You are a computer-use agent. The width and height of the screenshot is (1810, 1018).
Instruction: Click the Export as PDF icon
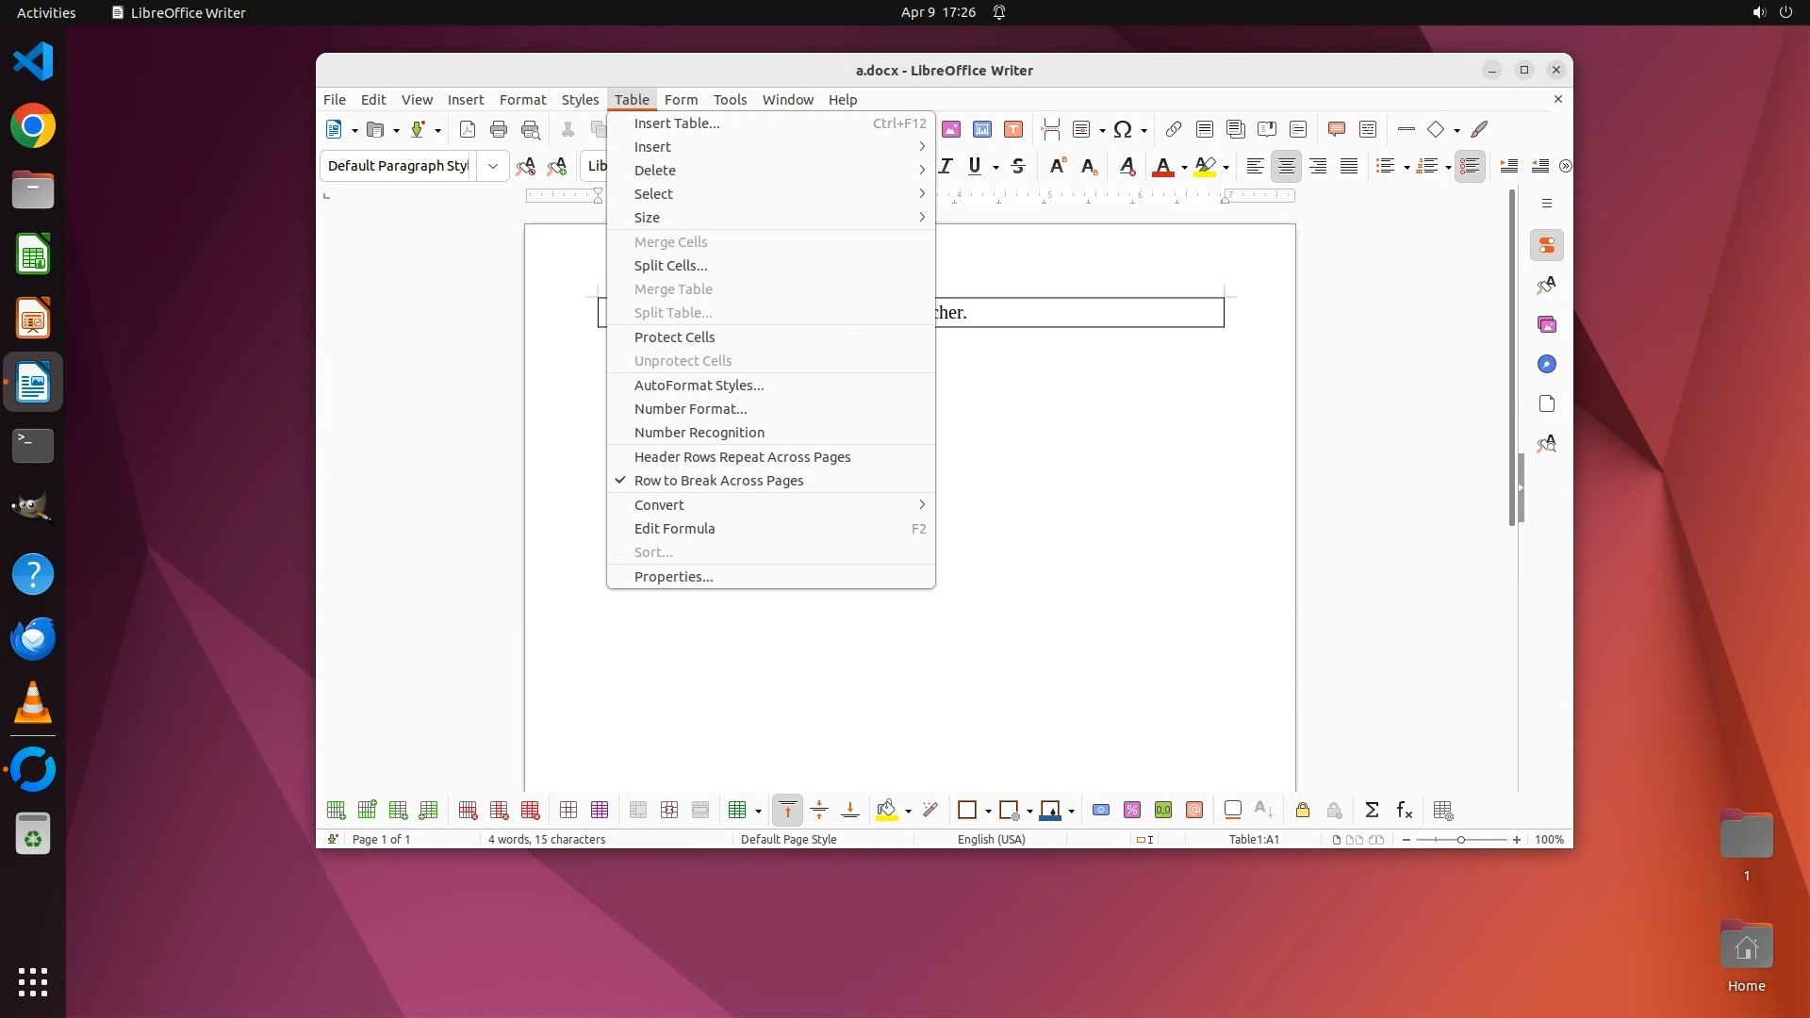pyautogui.click(x=467, y=129)
